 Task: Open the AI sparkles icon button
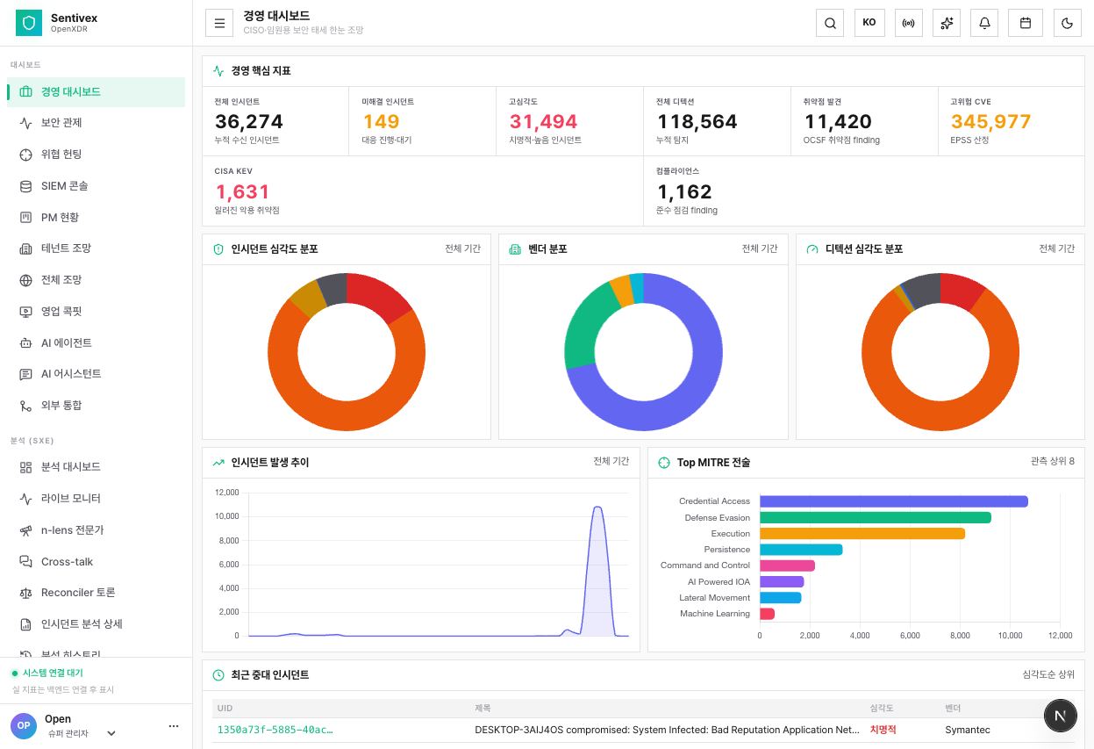[x=947, y=23]
